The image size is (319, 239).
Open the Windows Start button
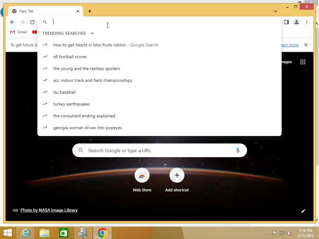(8, 233)
